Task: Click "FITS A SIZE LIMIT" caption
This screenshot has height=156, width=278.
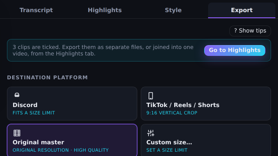Action: click(34, 113)
